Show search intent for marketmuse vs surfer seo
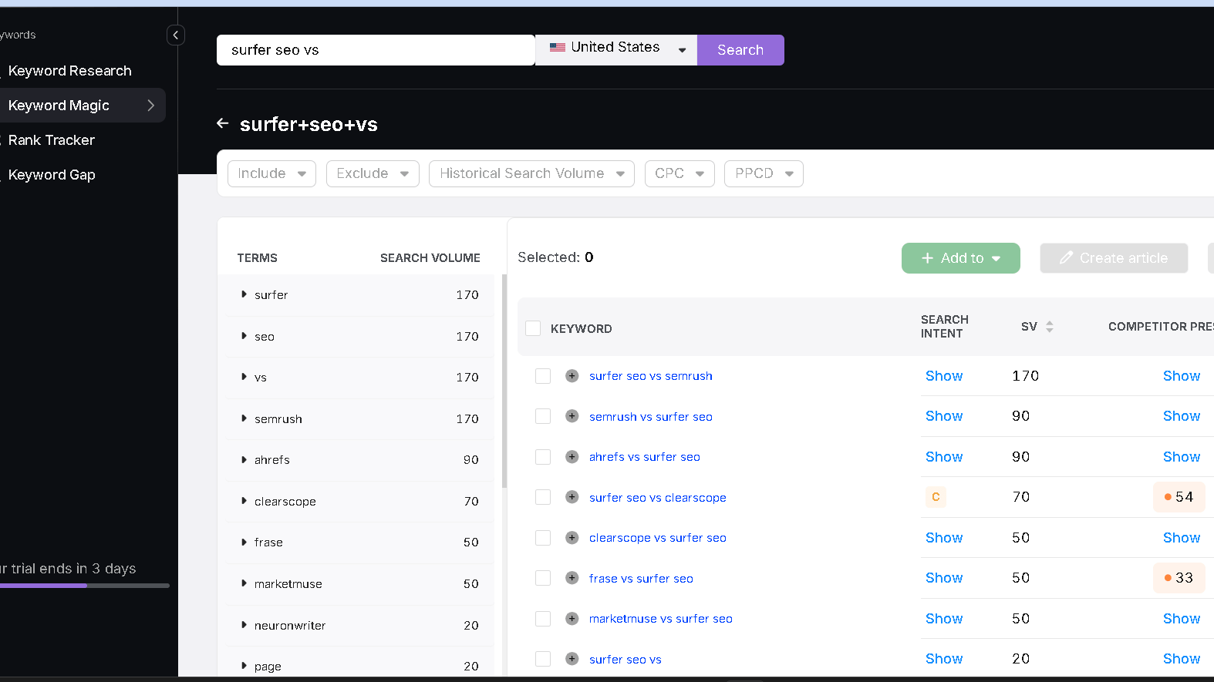Image resolution: width=1214 pixels, height=682 pixels. pyautogui.click(x=944, y=619)
